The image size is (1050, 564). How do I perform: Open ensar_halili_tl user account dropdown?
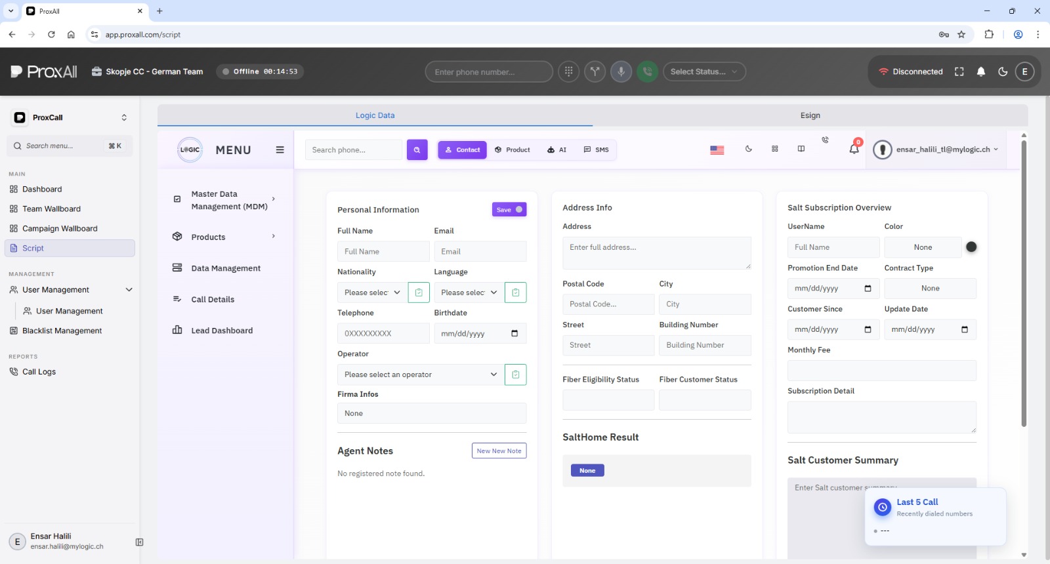tap(936, 150)
